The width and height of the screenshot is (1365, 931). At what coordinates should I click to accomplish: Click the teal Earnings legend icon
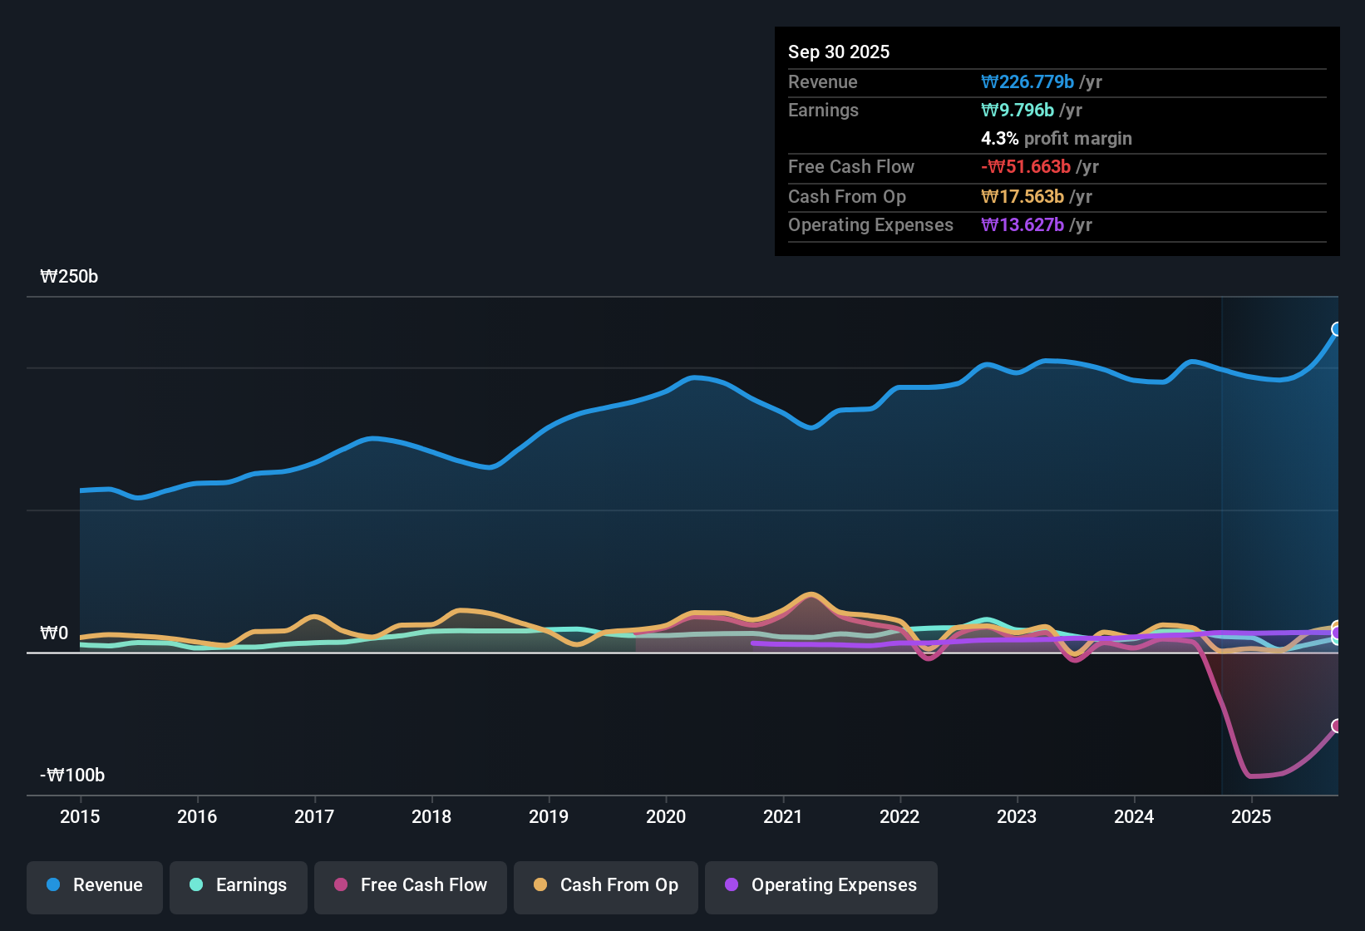pos(196,885)
